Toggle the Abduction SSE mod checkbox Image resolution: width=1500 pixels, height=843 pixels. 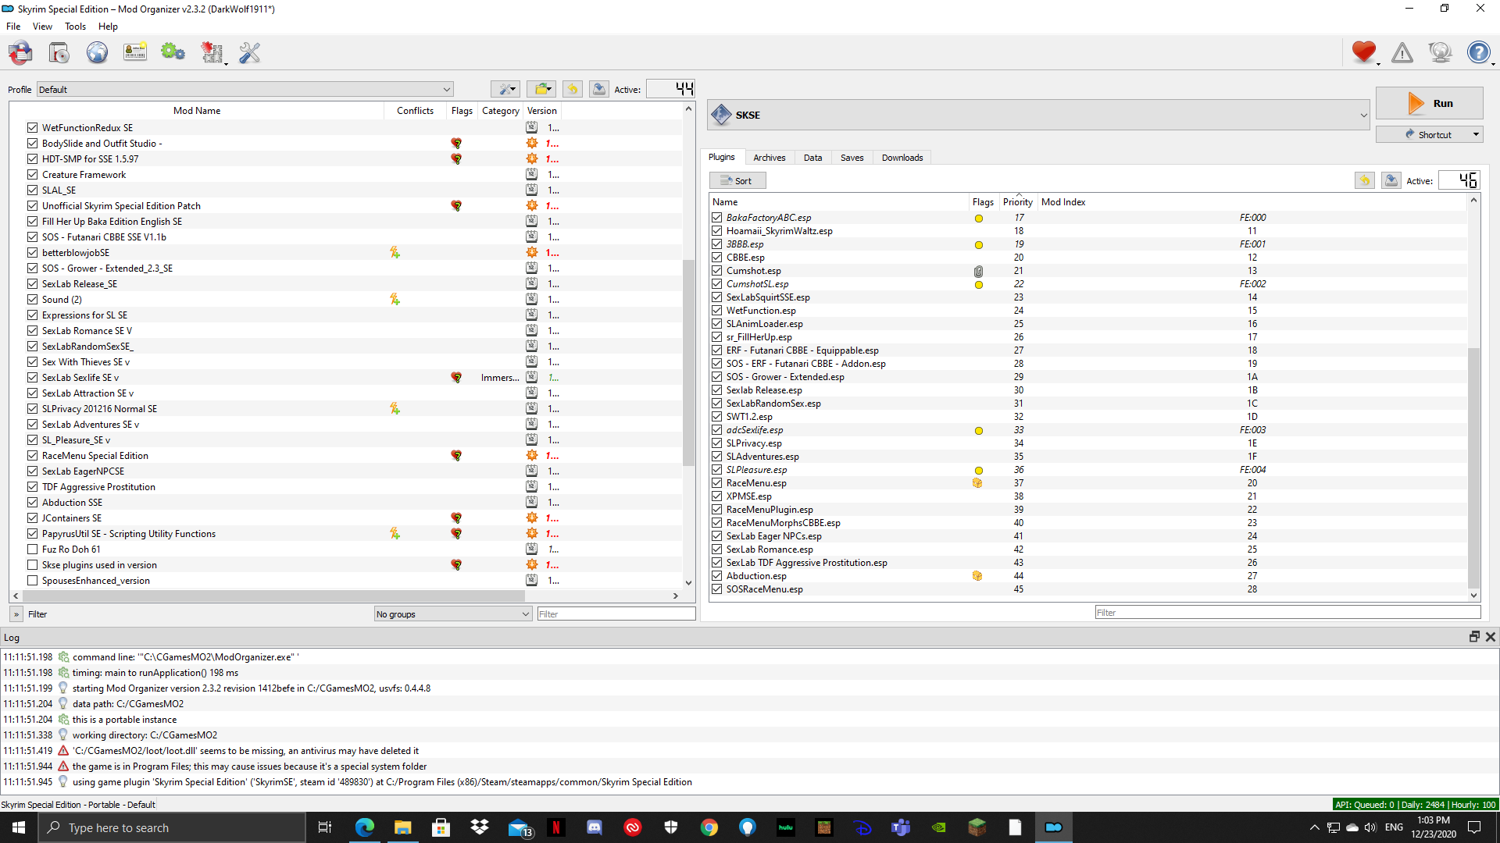tap(32, 503)
